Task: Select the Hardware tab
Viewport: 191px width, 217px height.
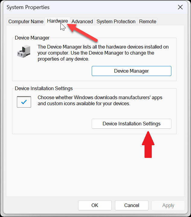Action: pyautogui.click(x=57, y=21)
